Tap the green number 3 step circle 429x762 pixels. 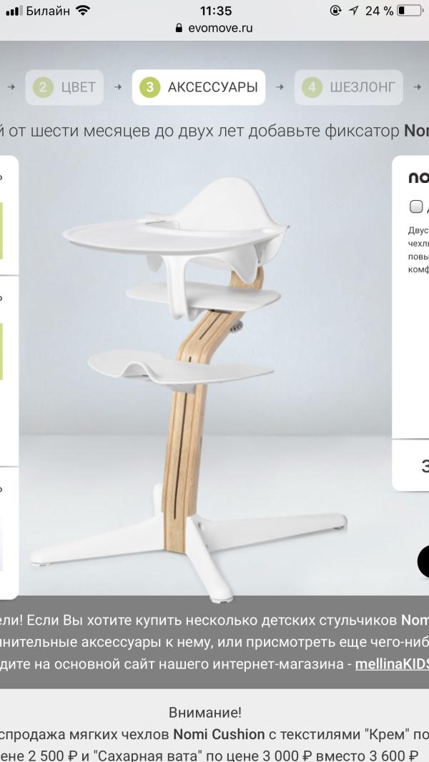pos(149,87)
